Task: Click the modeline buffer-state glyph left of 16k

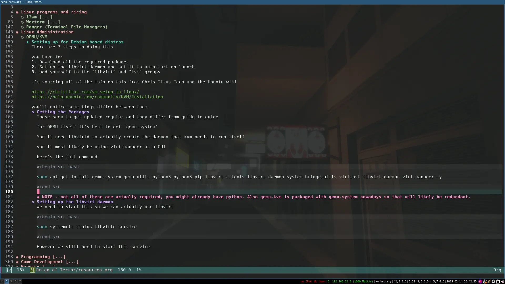Action: coord(9,270)
